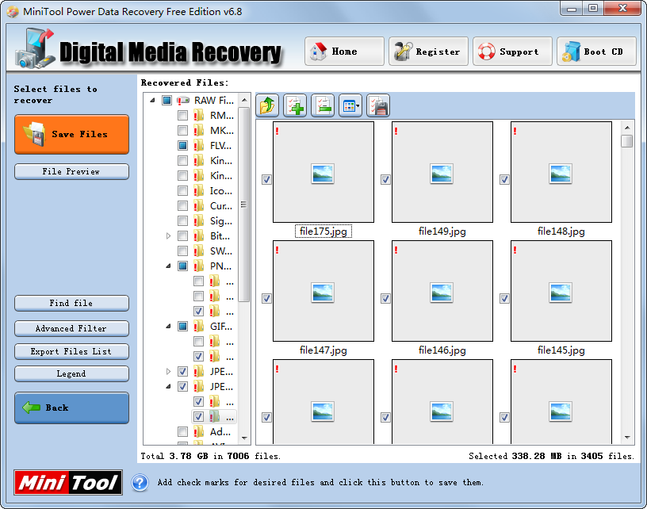This screenshot has width=647, height=509.
Task: Click the Save Files button
Action: tap(72, 135)
